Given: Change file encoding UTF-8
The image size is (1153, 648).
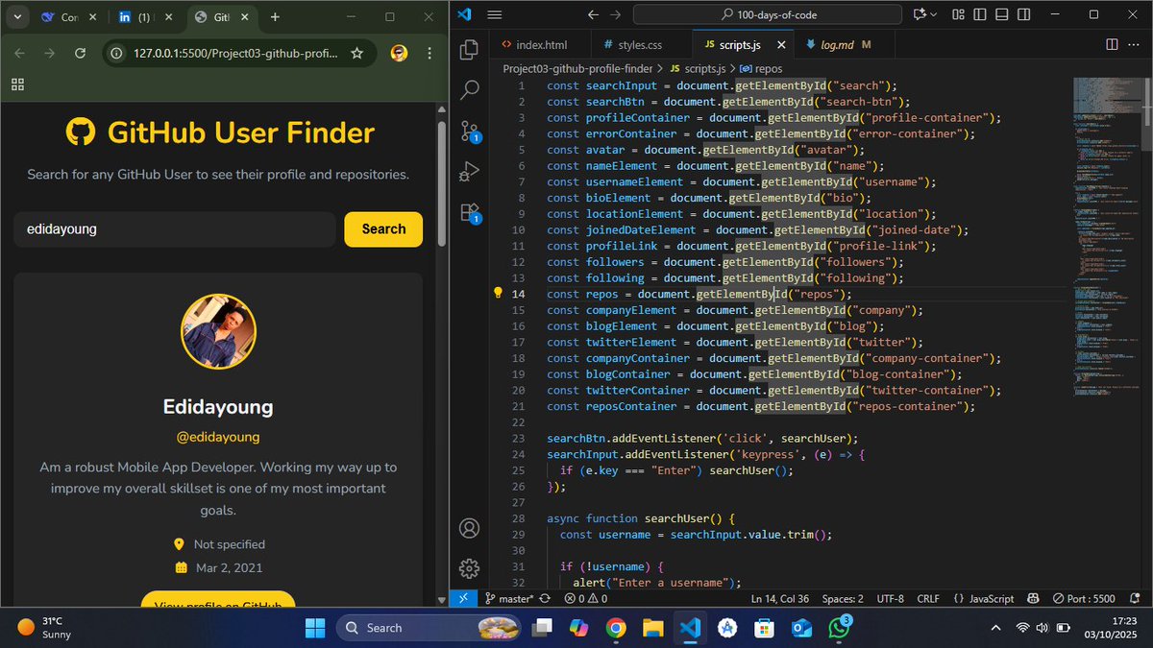Looking at the screenshot, I should 890,598.
